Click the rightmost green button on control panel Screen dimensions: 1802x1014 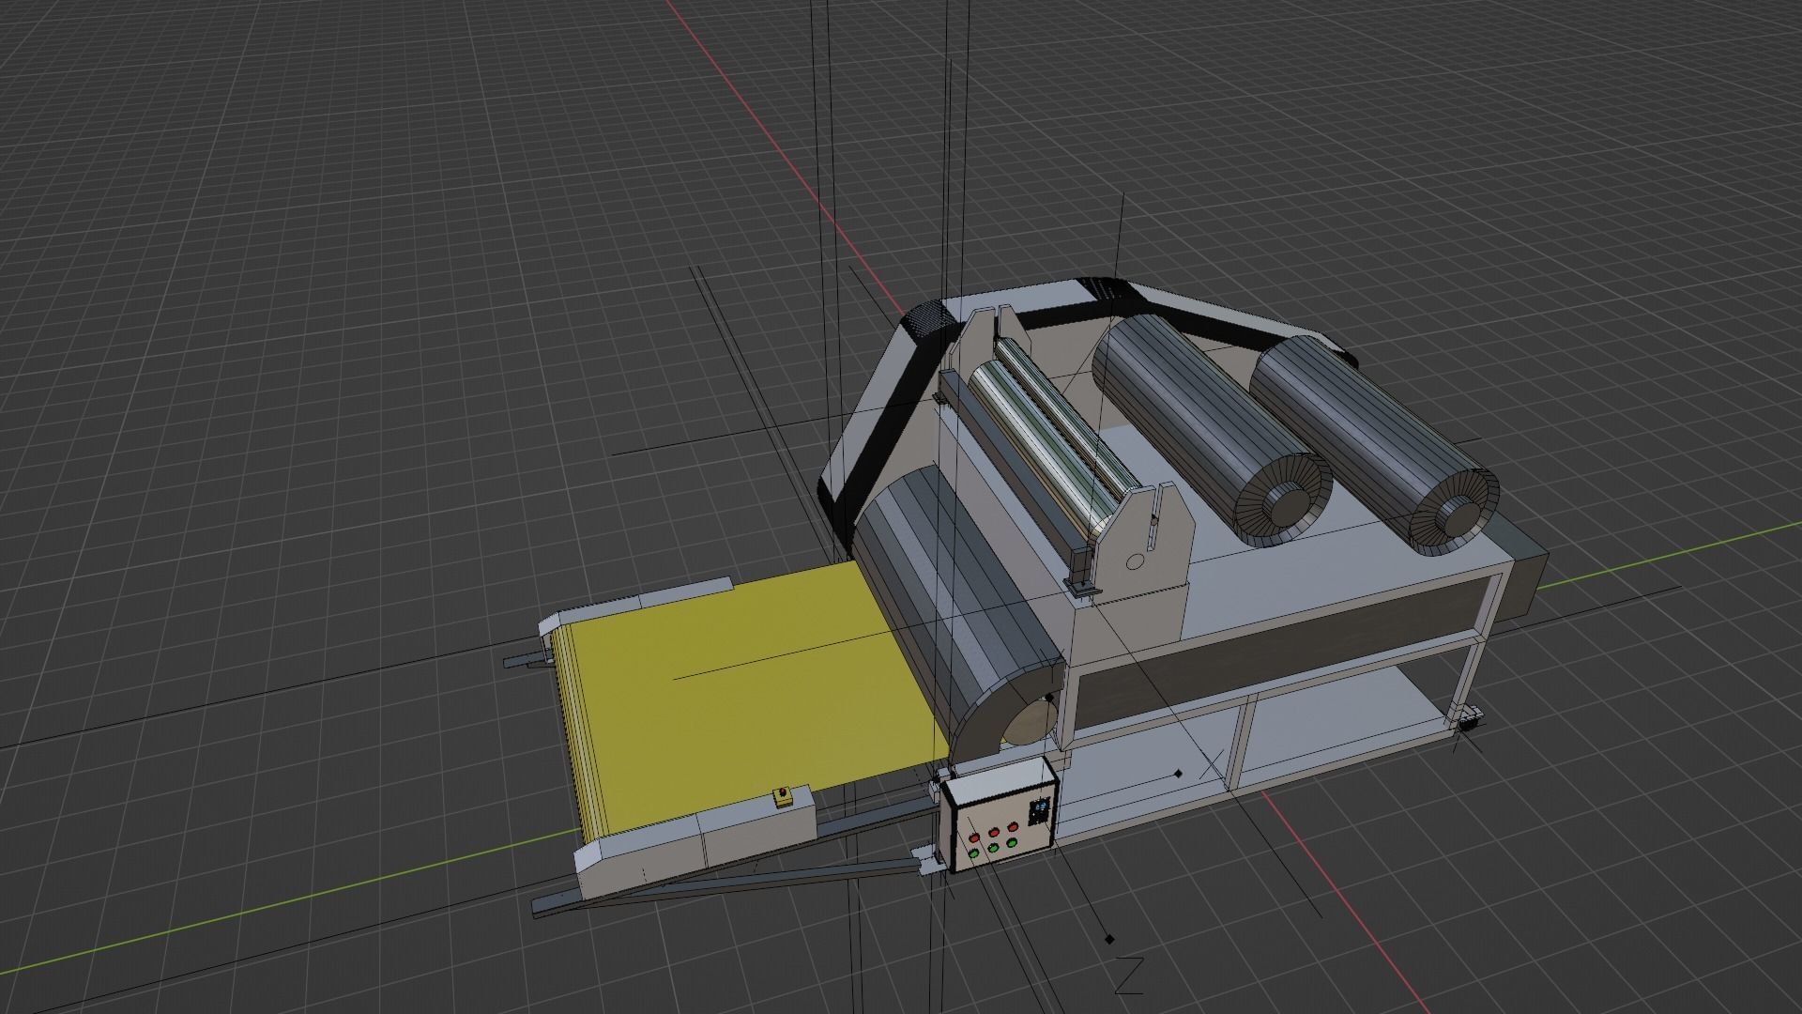(x=1012, y=842)
